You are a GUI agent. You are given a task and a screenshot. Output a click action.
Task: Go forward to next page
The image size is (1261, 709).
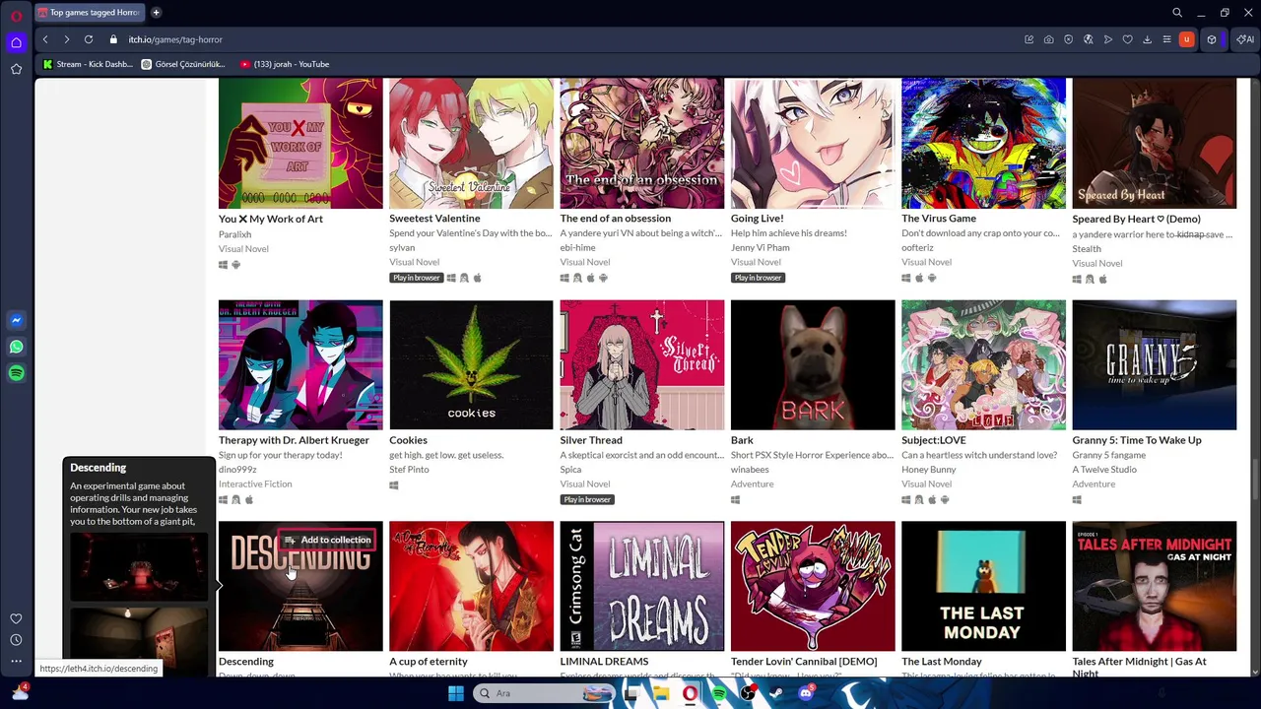(x=66, y=39)
